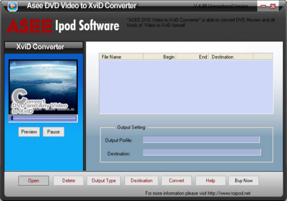This screenshot has height=201, width=287.
Task: Click the End column header
Action: click(x=192, y=56)
